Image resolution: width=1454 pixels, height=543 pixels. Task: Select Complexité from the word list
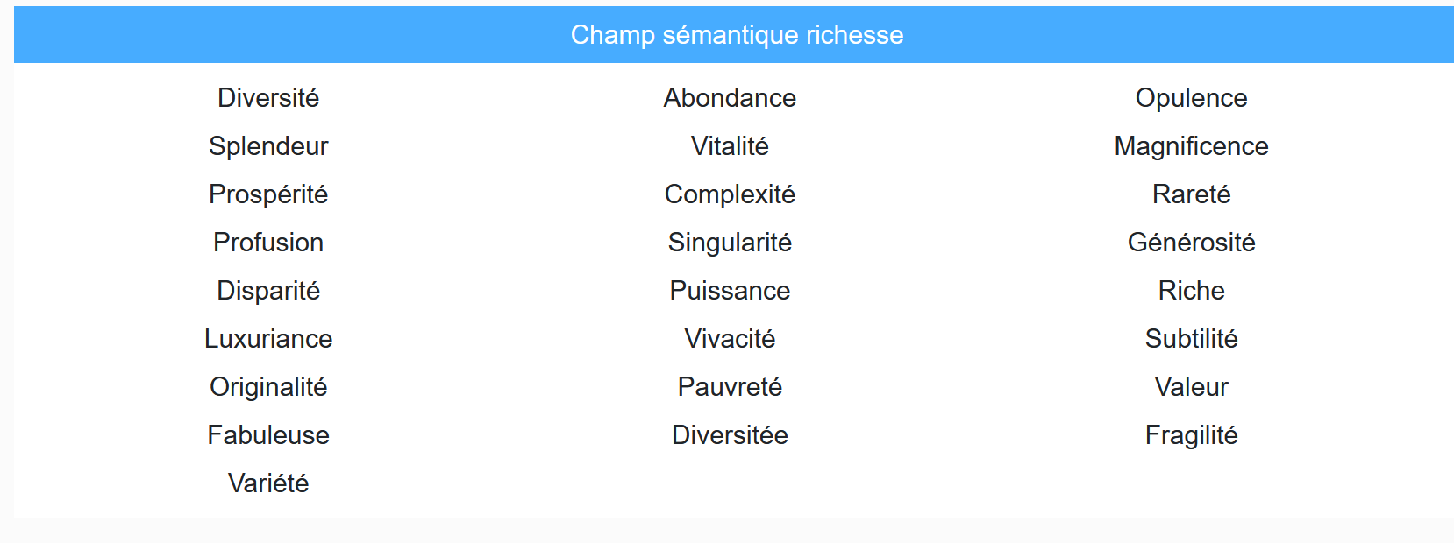pyautogui.click(x=730, y=194)
